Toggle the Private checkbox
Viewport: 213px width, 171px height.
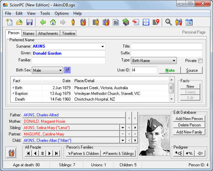pyautogui.click(x=200, y=61)
